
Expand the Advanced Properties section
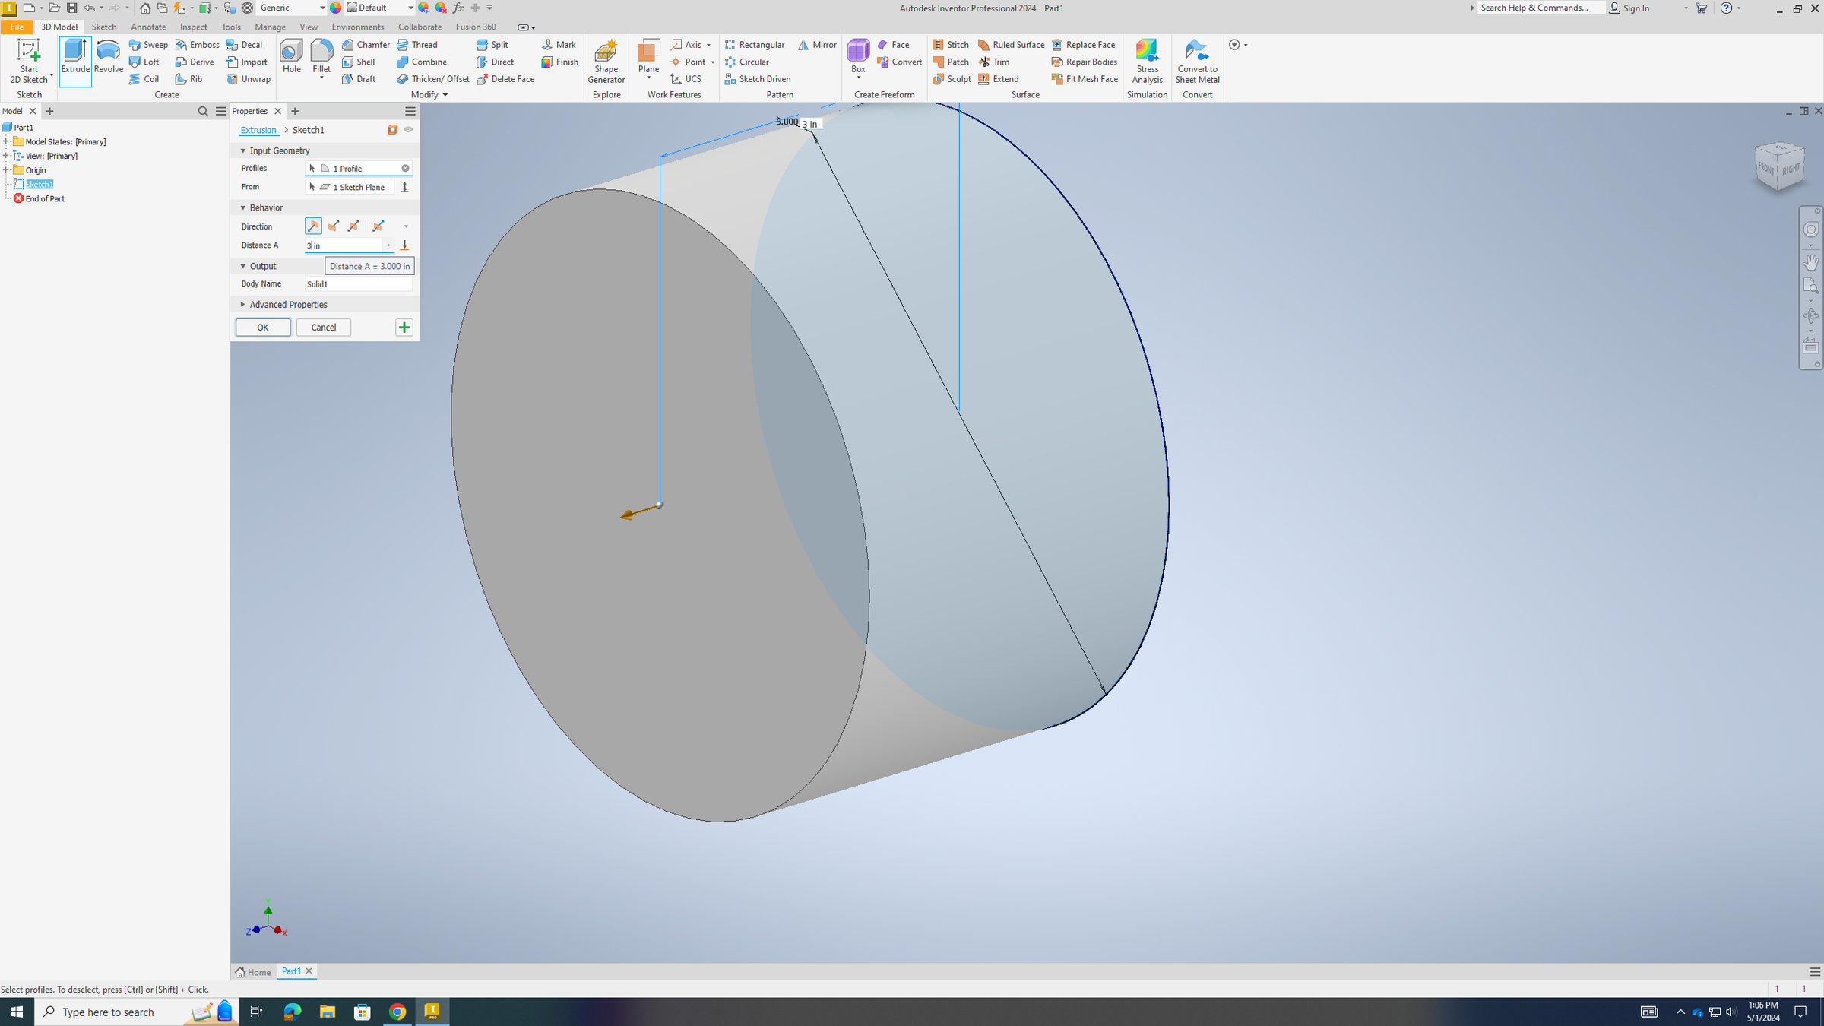(x=243, y=305)
